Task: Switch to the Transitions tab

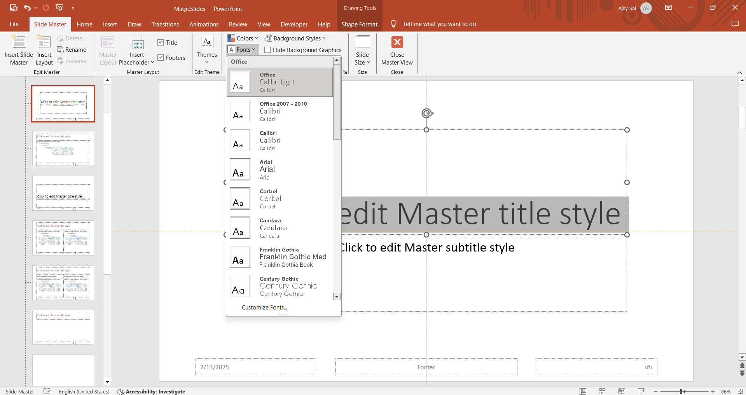Action: [165, 24]
